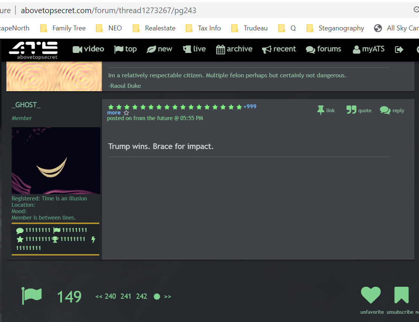The image size is (419, 322).
Task: Open the Q bookmark folder
Action: point(287,28)
